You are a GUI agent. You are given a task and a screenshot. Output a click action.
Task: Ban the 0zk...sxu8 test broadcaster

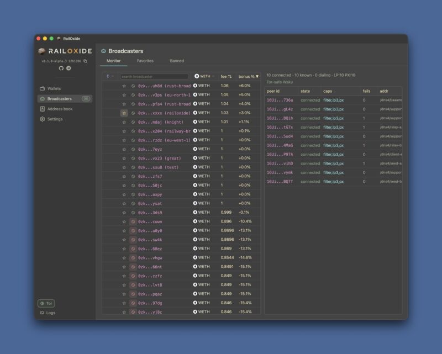(133, 167)
